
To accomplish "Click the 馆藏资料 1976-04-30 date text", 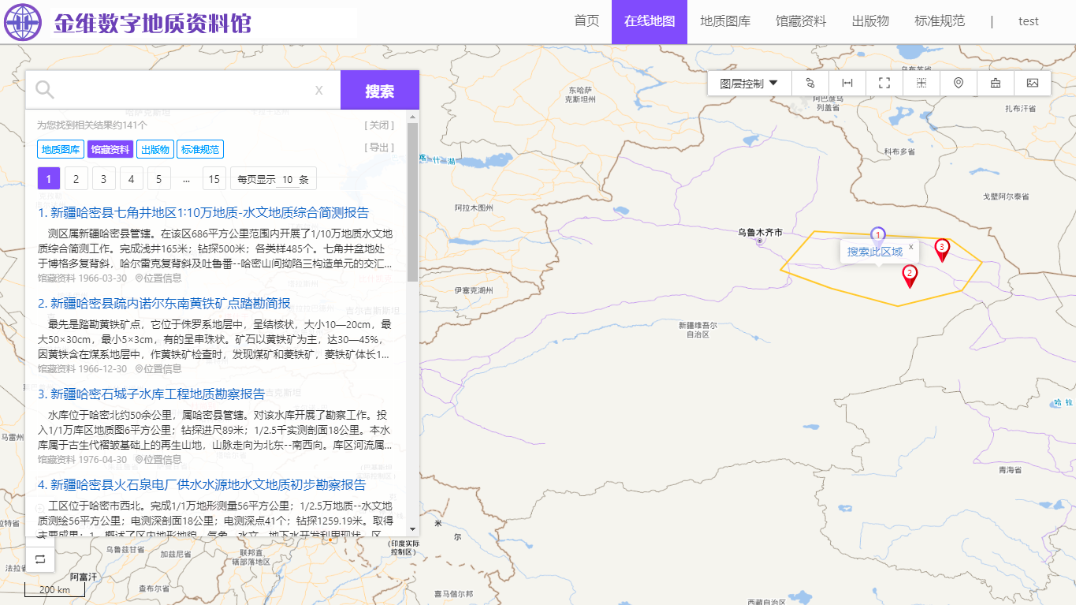I will pyautogui.click(x=82, y=459).
